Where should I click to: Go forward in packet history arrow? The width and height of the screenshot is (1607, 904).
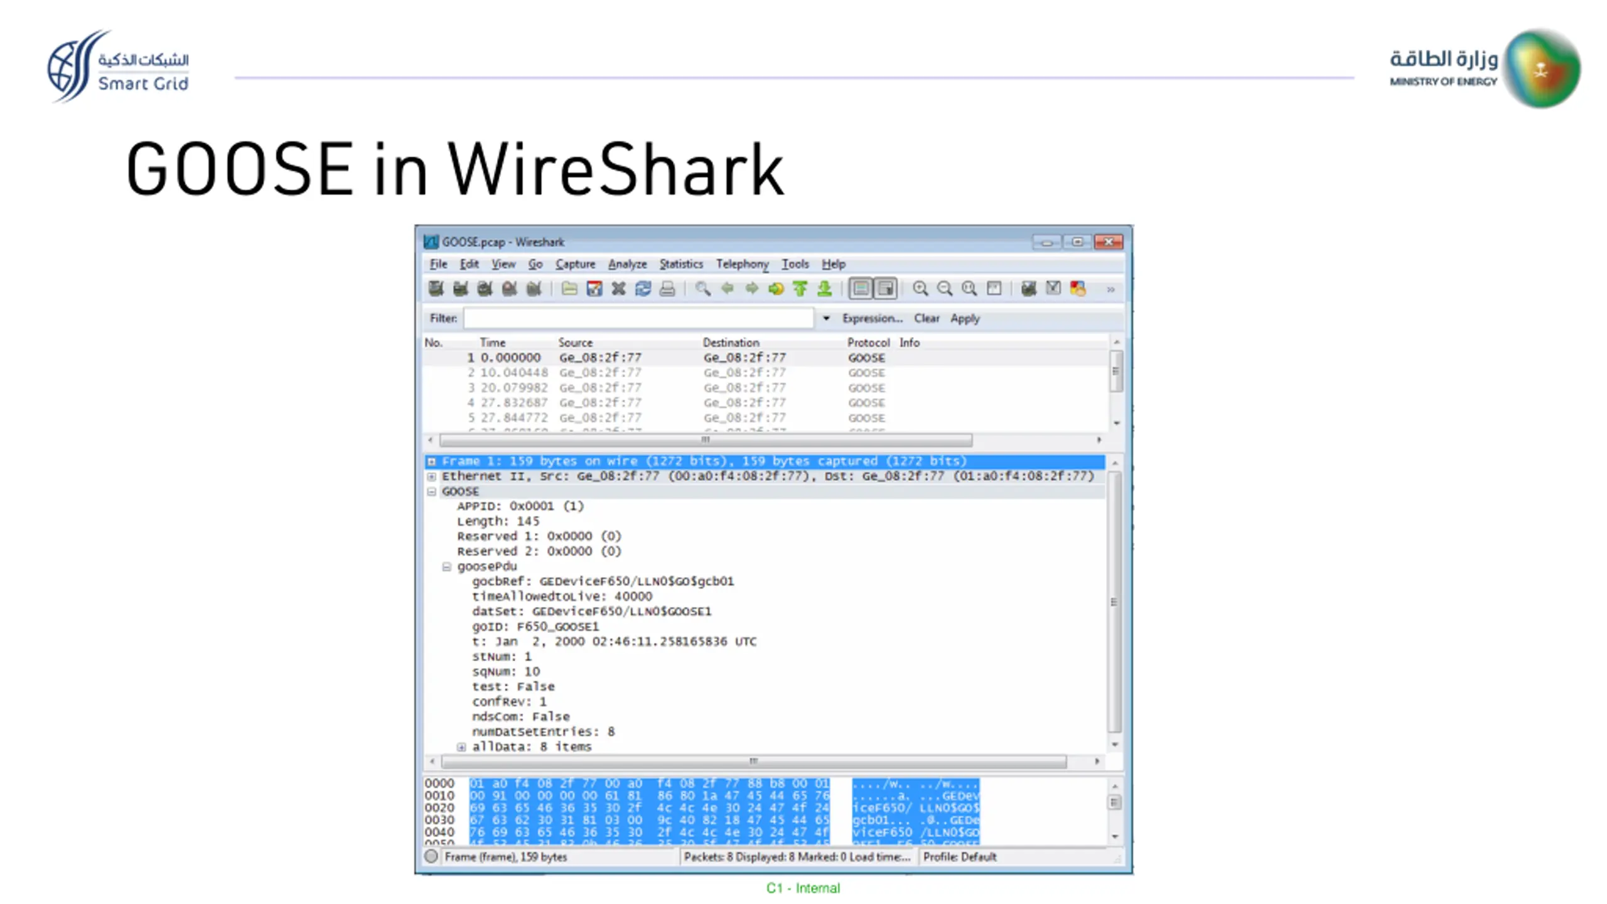tap(751, 289)
